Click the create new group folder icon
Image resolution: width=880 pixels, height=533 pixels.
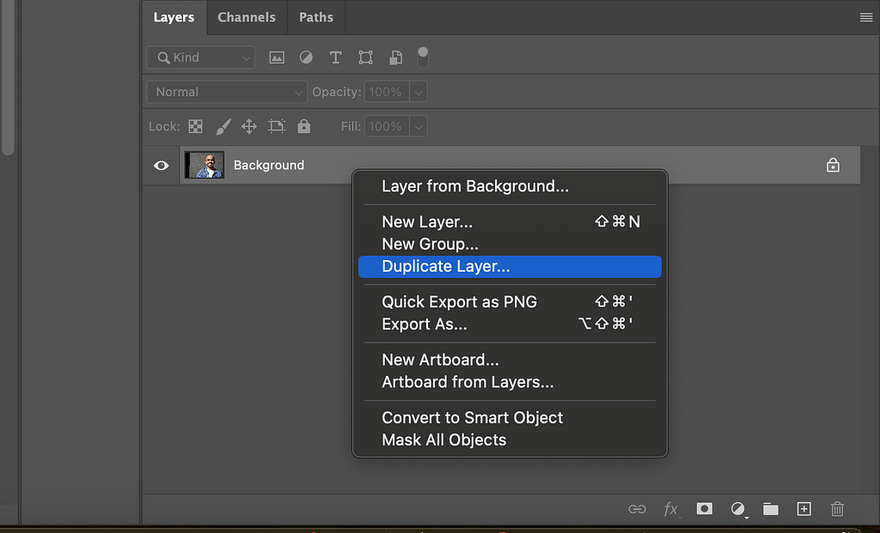(x=771, y=509)
